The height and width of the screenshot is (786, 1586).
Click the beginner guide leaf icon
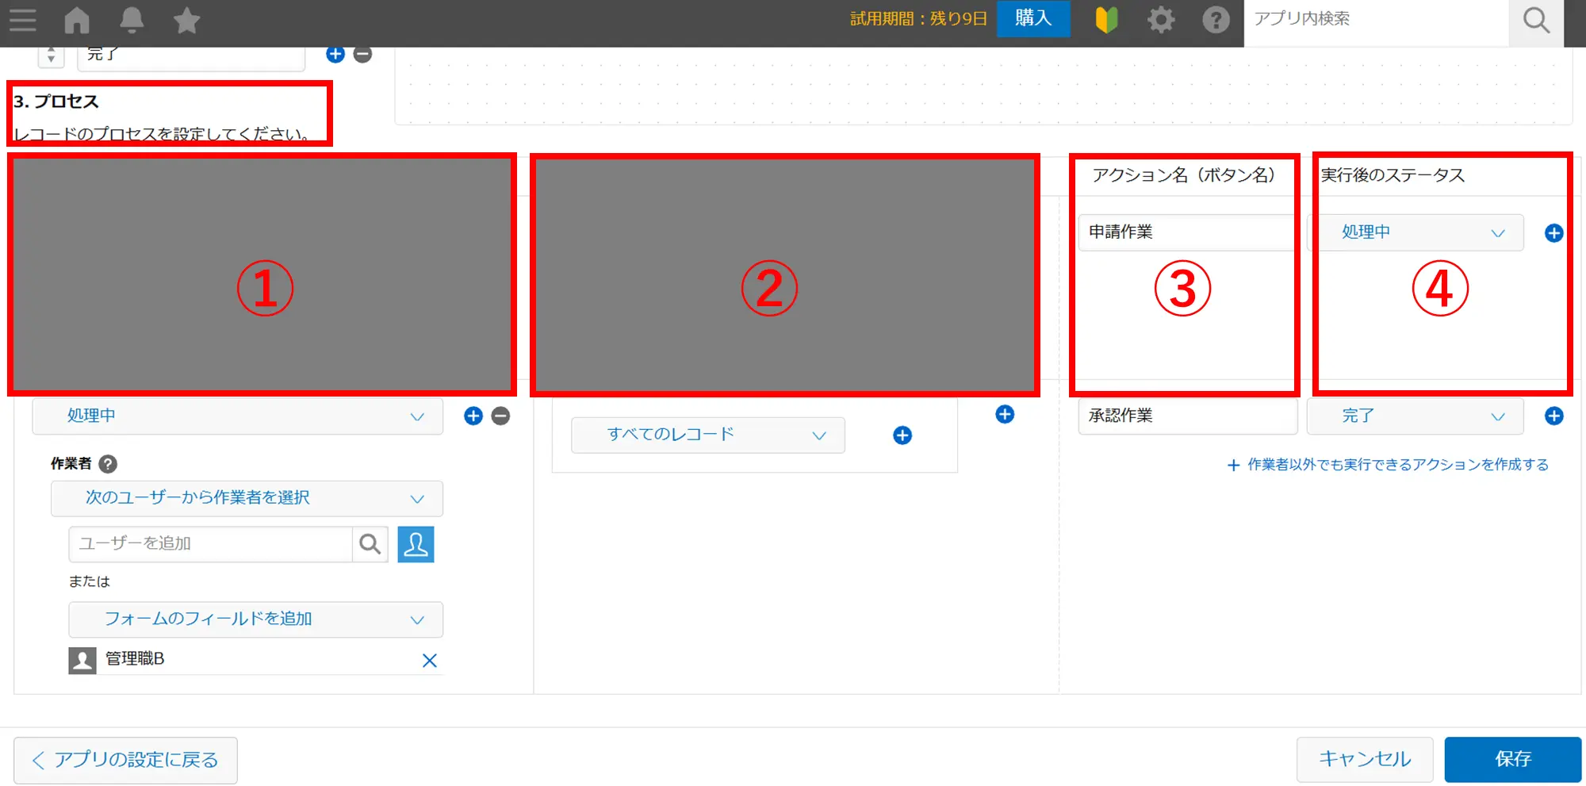(1106, 20)
